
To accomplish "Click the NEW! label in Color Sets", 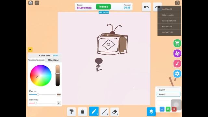I will 56,56.
